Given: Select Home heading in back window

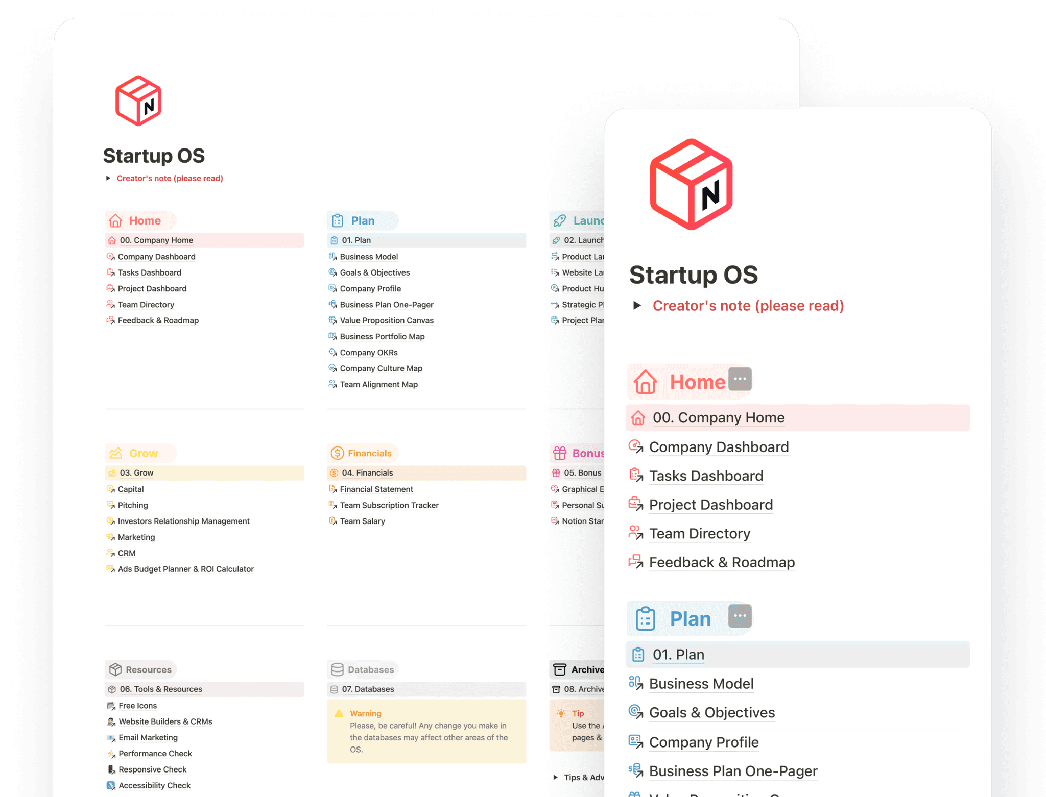Looking at the screenshot, I should click(145, 220).
